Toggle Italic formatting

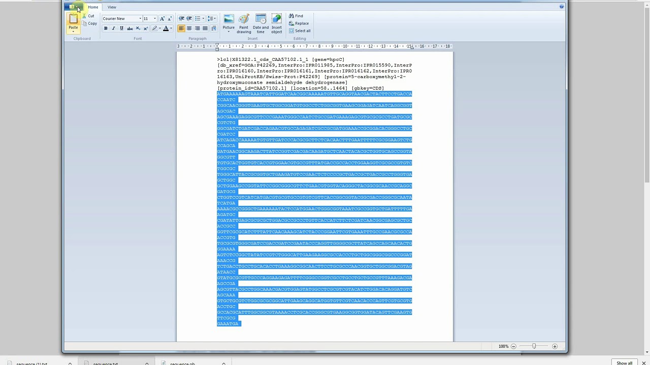113,28
